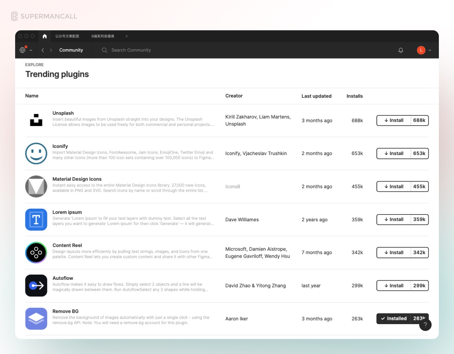
Task: Click the globe Community icon
Action: tap(23, 50)
